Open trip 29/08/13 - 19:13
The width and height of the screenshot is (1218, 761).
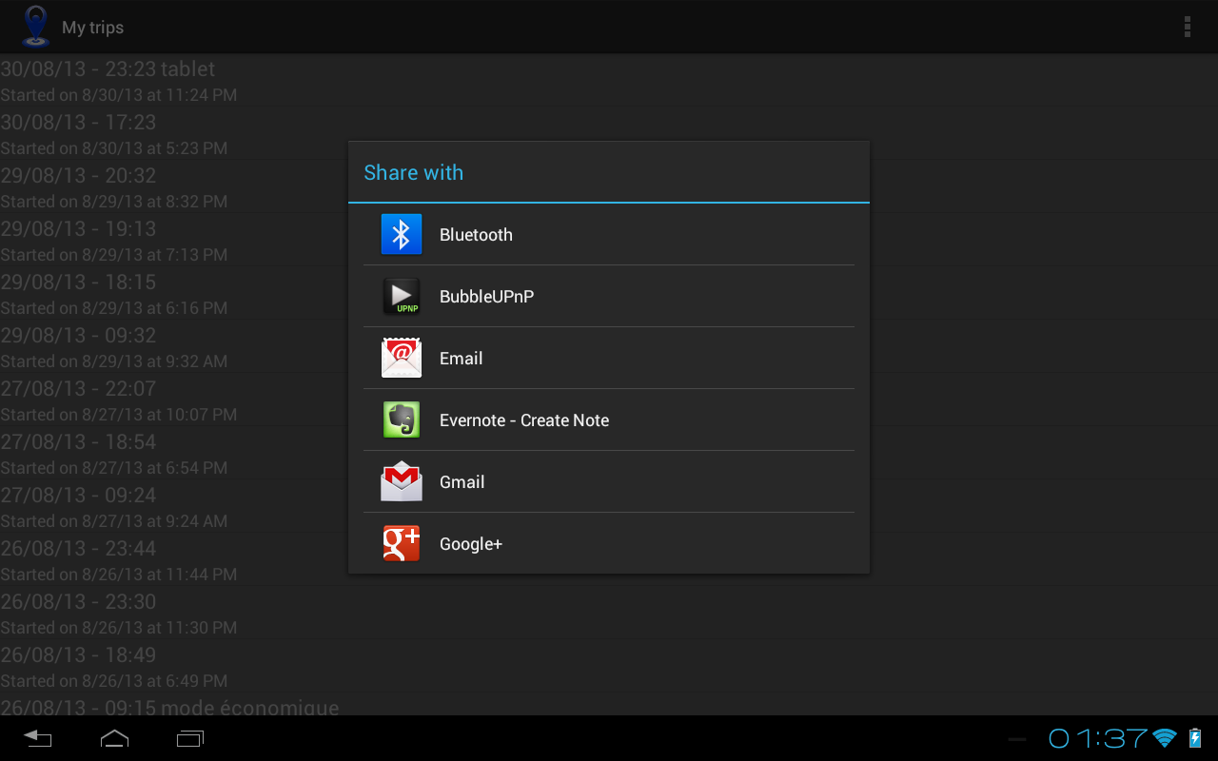tap(609, 240)
